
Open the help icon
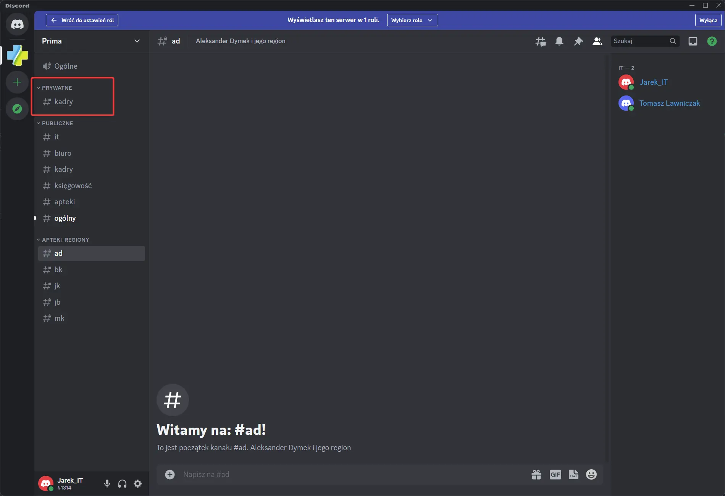tap(712, 41)
